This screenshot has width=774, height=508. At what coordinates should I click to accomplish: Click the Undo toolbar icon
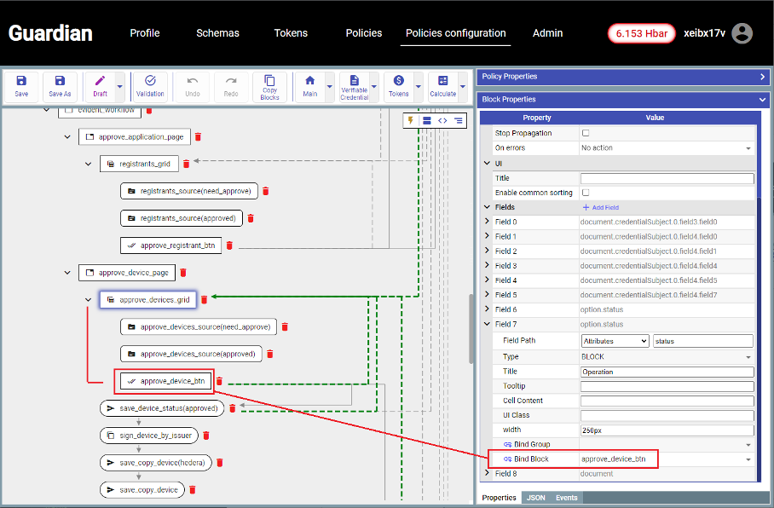click(x=193, y=86)
